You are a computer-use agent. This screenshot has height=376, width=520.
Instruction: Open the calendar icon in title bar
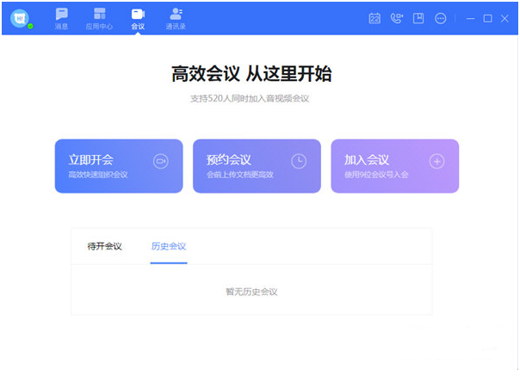375,18
